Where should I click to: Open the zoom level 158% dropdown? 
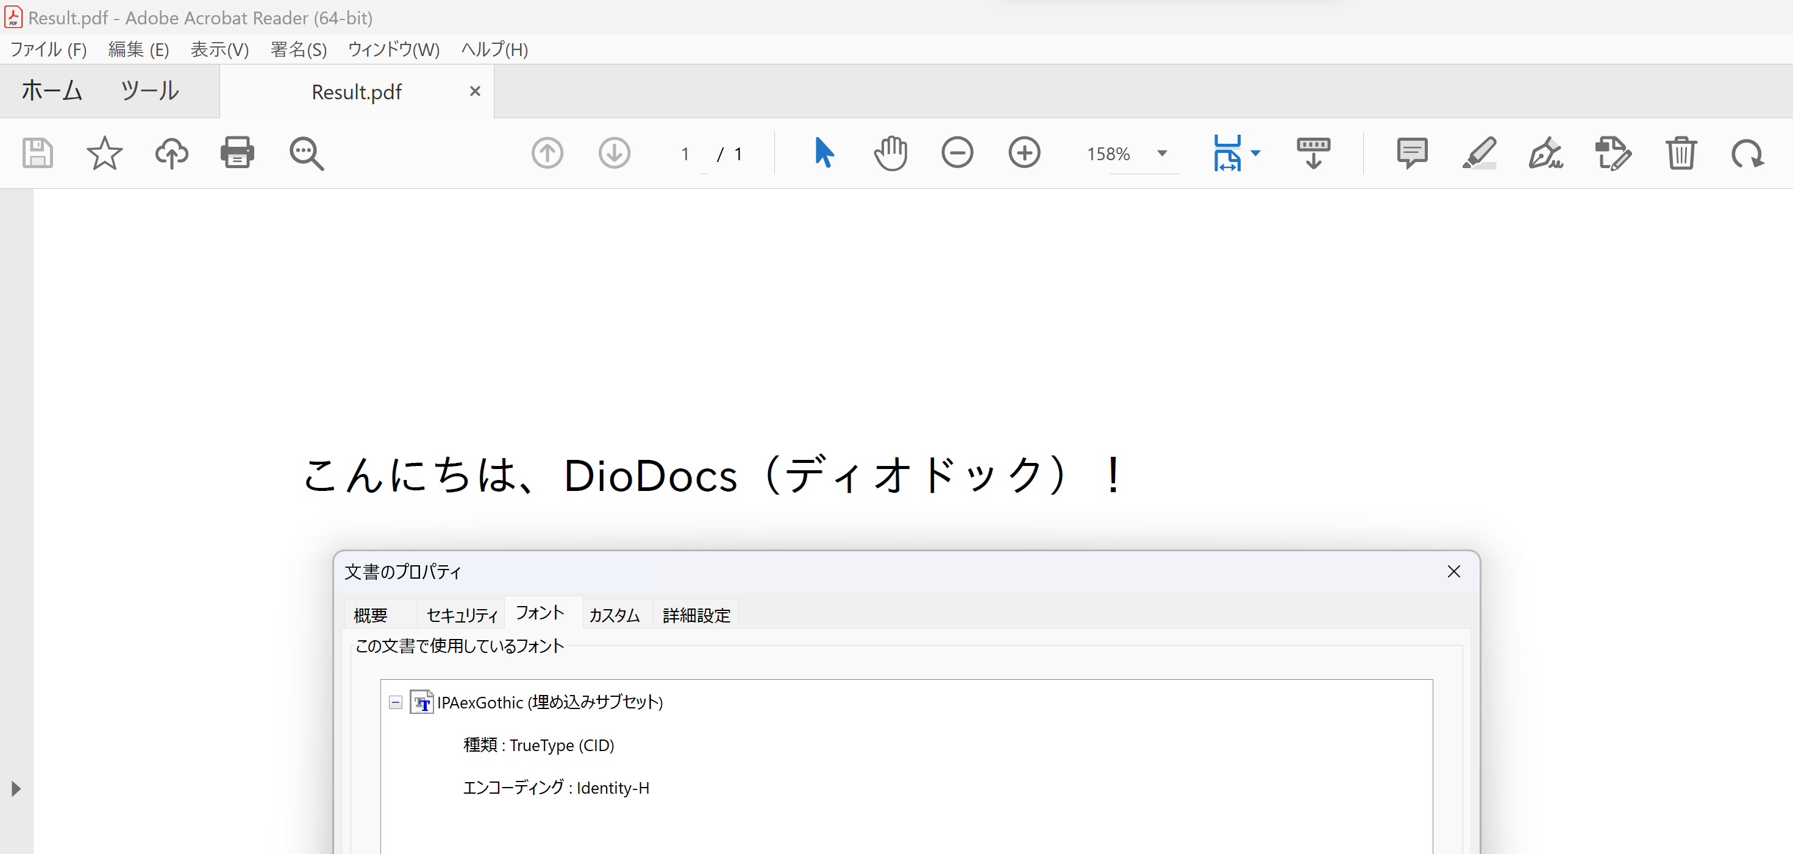click(1161, 154)
